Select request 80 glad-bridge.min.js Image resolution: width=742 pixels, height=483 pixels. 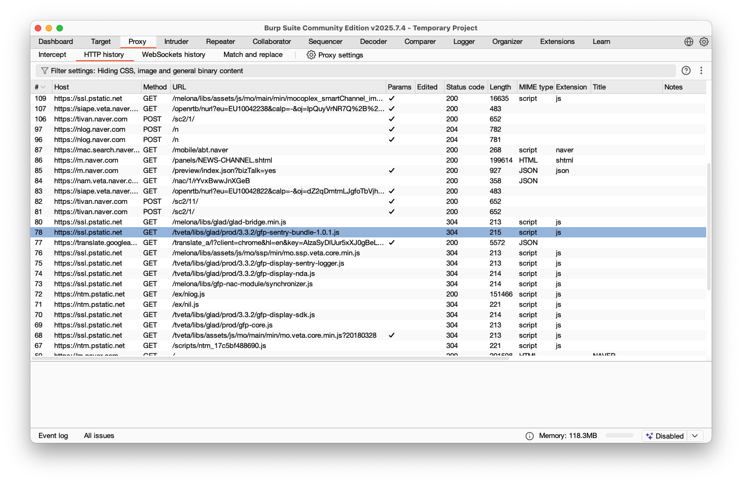coord(368,222)
